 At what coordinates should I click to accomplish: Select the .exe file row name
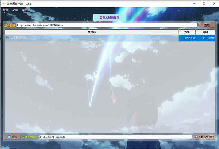[18, 38]
